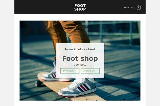160x106 pixels.
Task: Click the empty black header area left of the logo
Action: click(x=44, y=7)
